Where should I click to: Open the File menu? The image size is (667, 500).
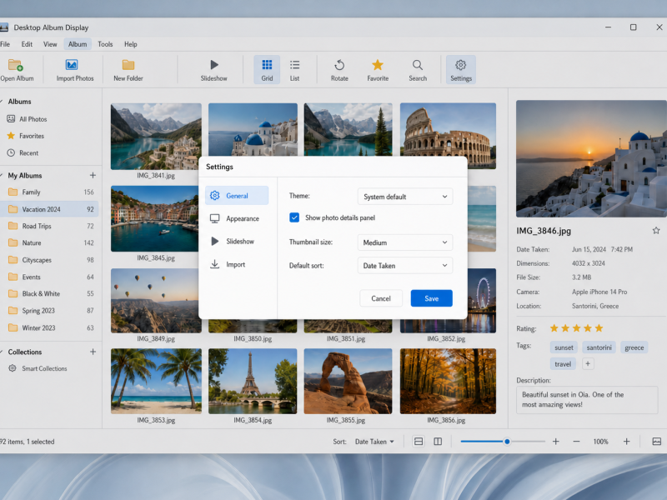(5, 44)
